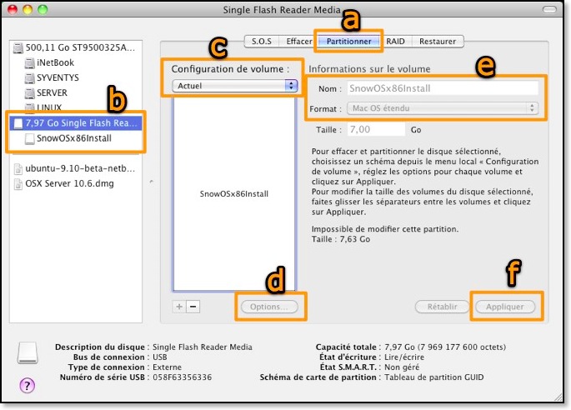
Task: Select the iNetBook volume name
Action: point(55,62)
